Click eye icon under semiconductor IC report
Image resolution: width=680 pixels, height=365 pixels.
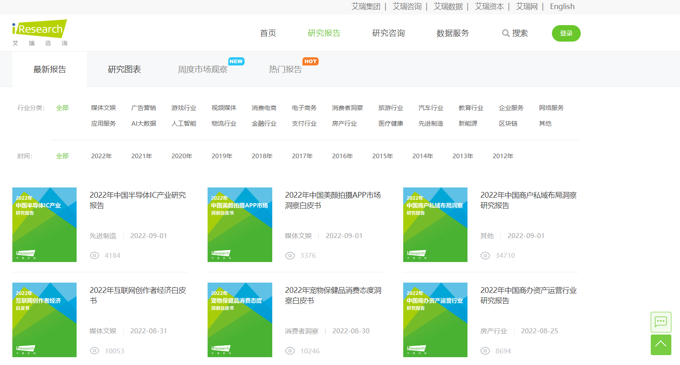click(x=94, y=255)
